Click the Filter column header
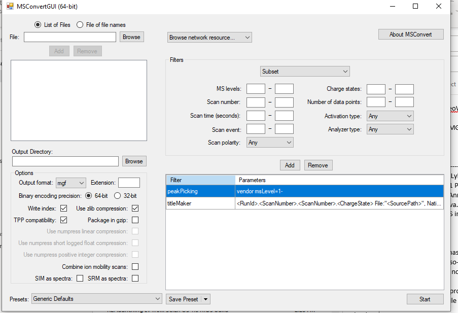Screen dimensions: 458x313 [201, 180]
